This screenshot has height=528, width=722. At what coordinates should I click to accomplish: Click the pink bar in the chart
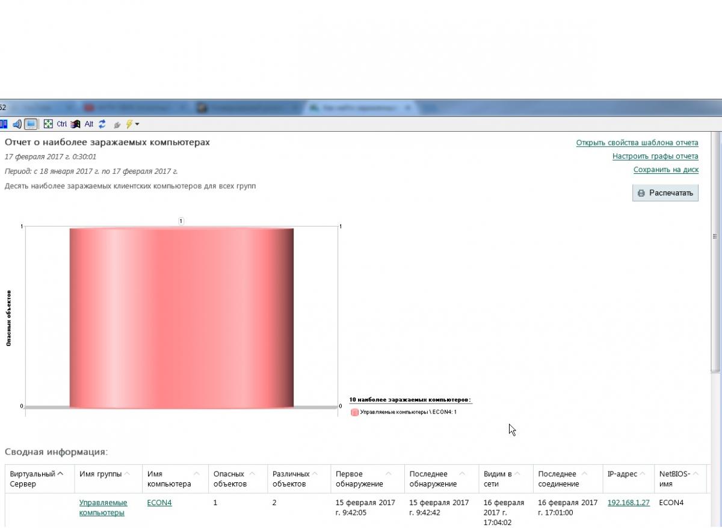pyautogui.click(x=181, y=318)
